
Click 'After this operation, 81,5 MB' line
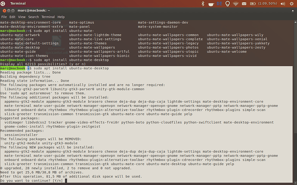pos(71,176)
